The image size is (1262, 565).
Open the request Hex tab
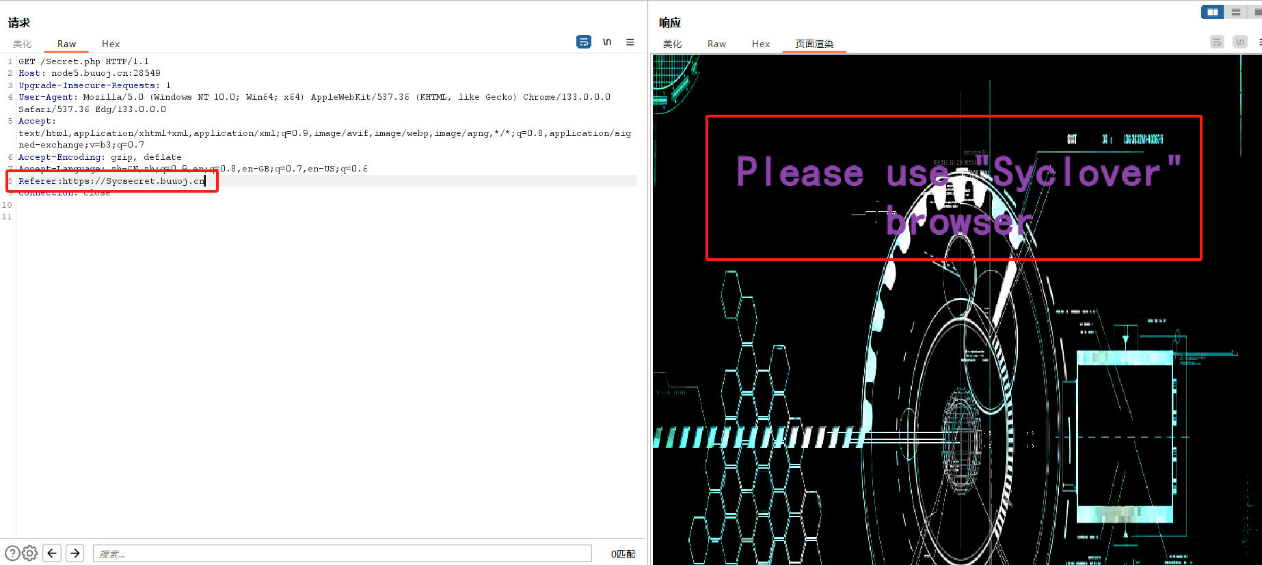pos(111,44)
